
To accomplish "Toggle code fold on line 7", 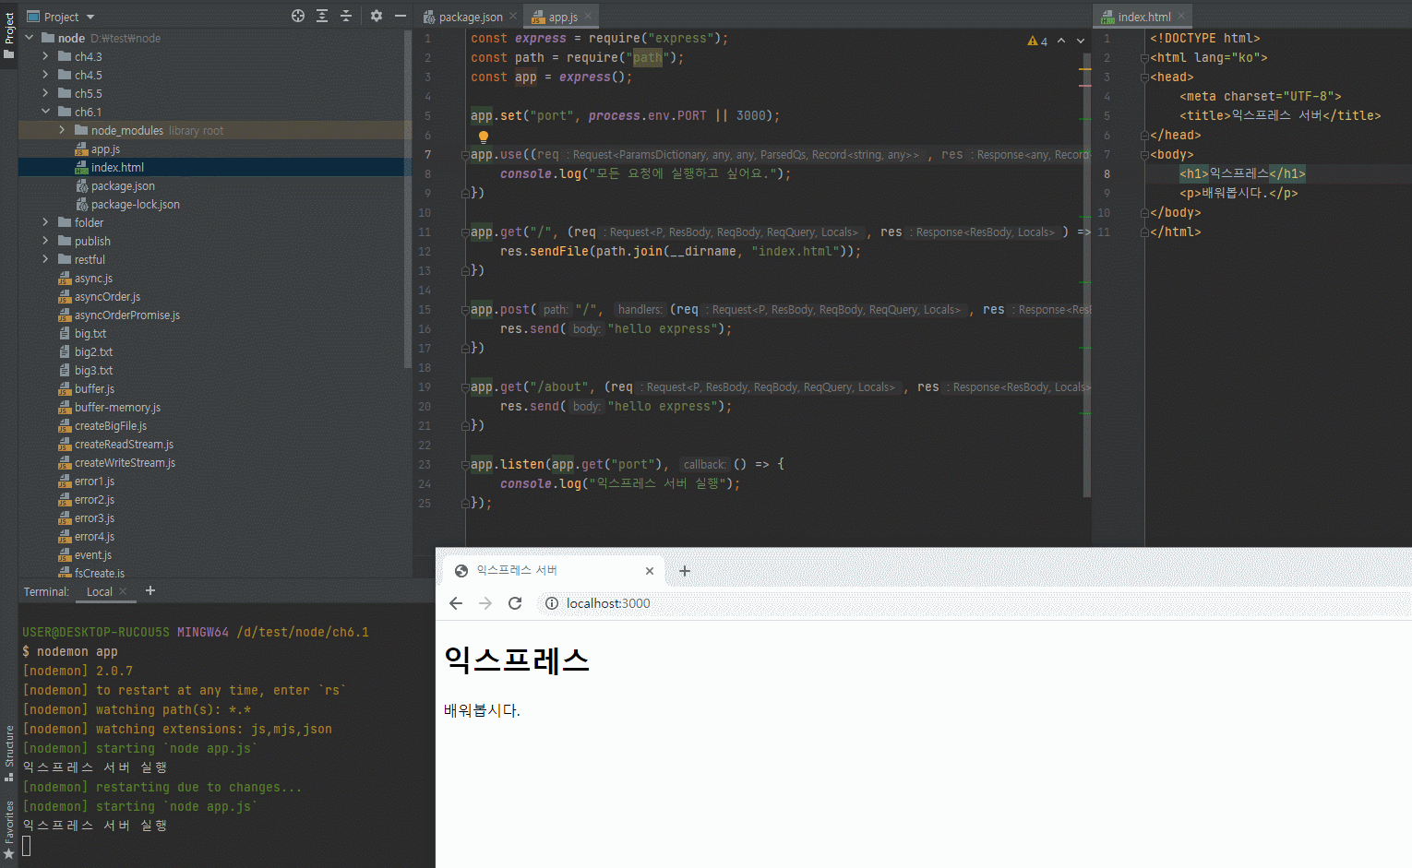I will tap(465, 155).
